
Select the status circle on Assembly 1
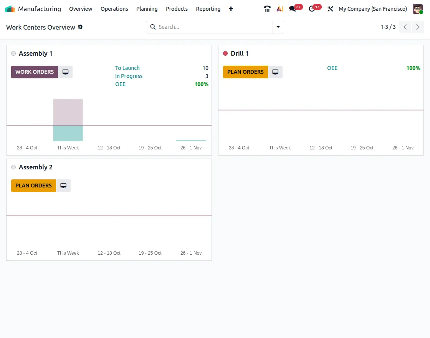(x=13, y=53)
